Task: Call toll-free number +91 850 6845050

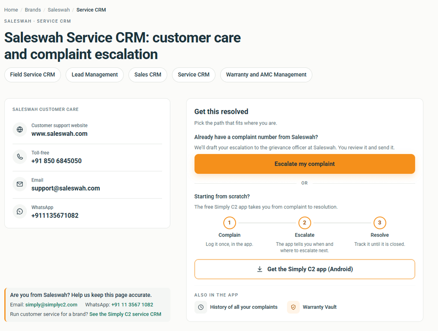Action: click(56, 161)
